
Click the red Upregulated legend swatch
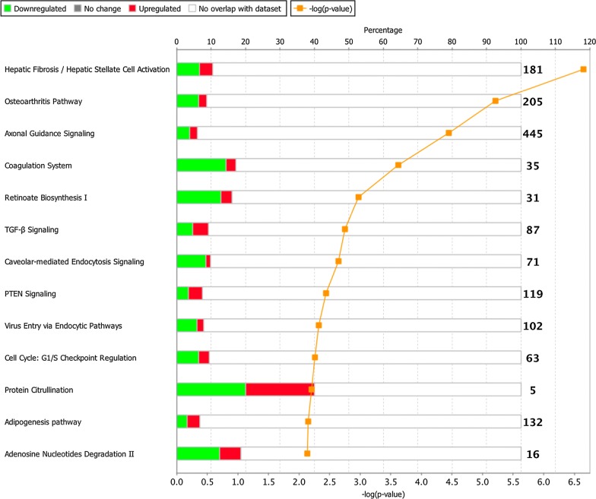[132, 8]
